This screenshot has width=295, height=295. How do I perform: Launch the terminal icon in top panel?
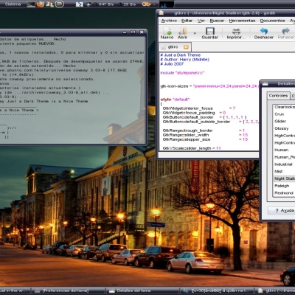pyautogui.click(x=31, y=4)
